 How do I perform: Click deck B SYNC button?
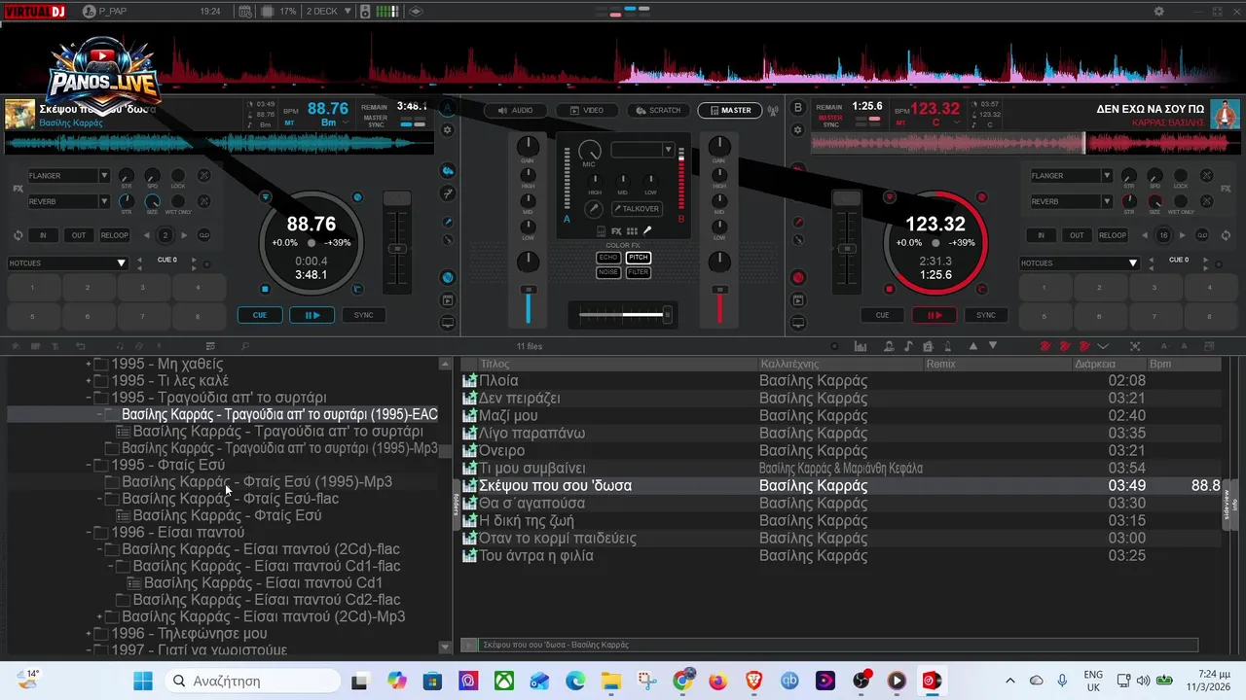986,315
